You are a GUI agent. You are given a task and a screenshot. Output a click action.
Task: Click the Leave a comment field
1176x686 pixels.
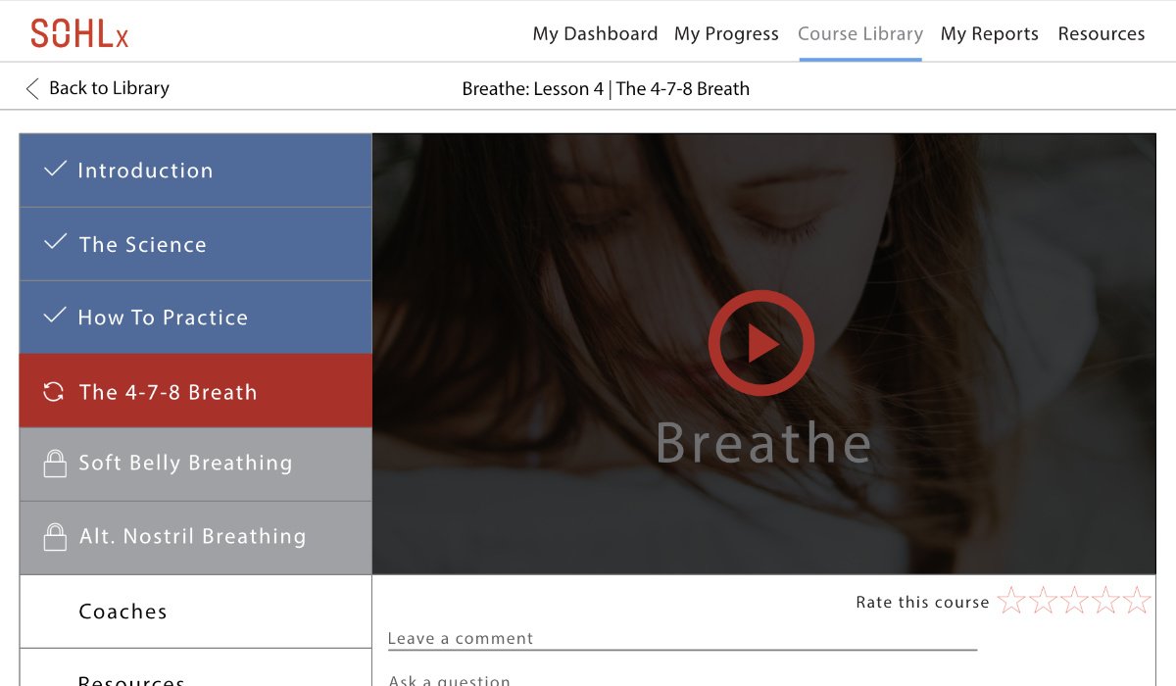(x=682, y=639)
